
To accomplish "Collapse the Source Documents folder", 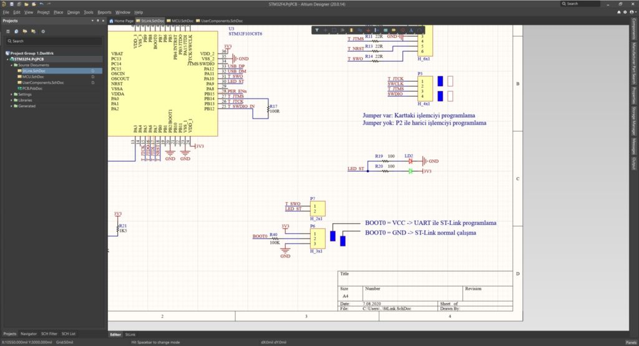I will [11, 65].
